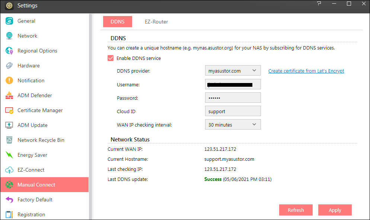Image resolution: width=370 pixels, height=220 pixels.
Task: Click the Success status text
Action: pos(213,179)
